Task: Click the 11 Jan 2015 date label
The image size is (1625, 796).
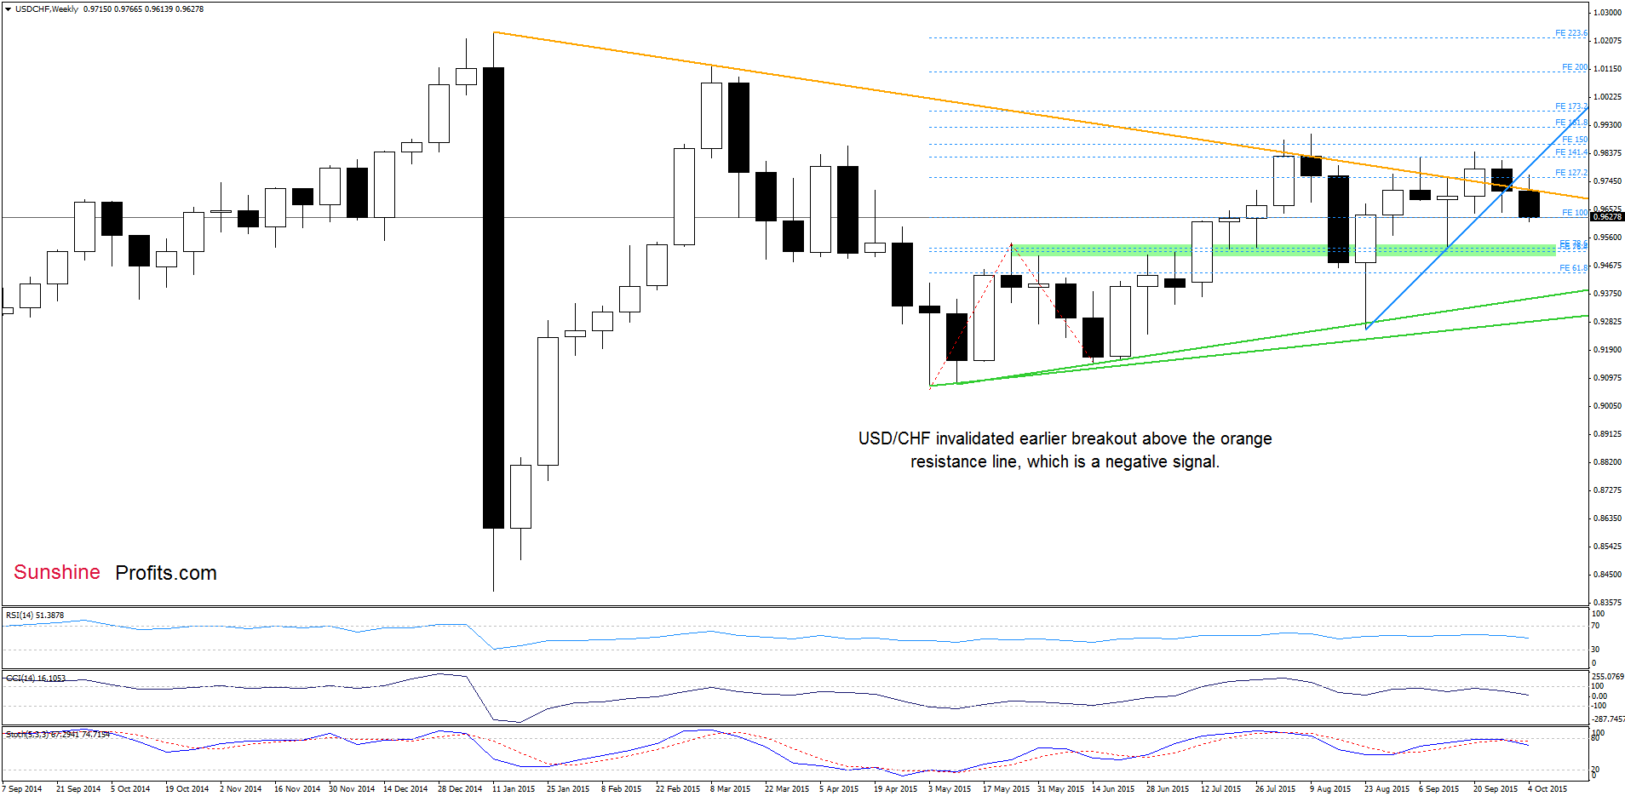Action: pos(514,789)
